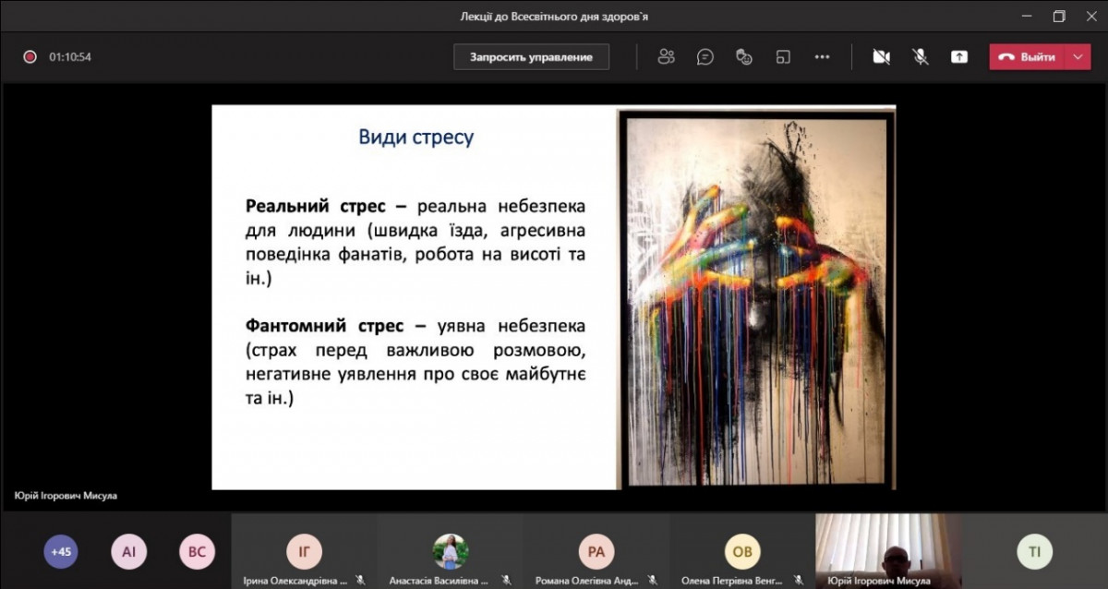Click the share content icon
Viewport: 1108px width, 589px height.
tap(959, 57)
